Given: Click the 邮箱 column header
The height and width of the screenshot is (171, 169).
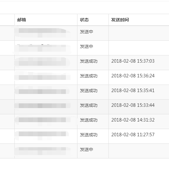Looking at the screenshot, I should click(x=22, y=20).
